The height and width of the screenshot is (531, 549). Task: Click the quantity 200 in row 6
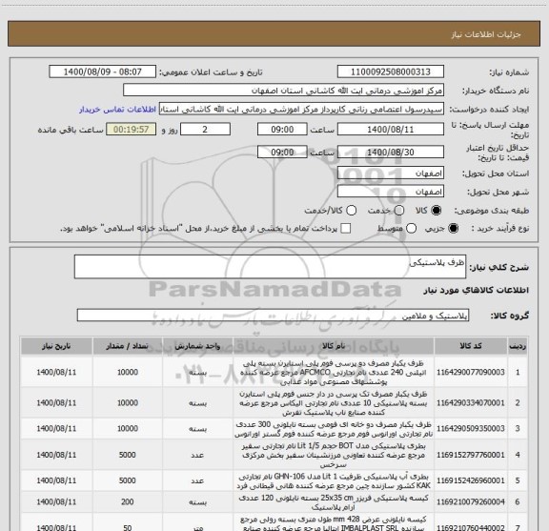click(x=128, y=502)
